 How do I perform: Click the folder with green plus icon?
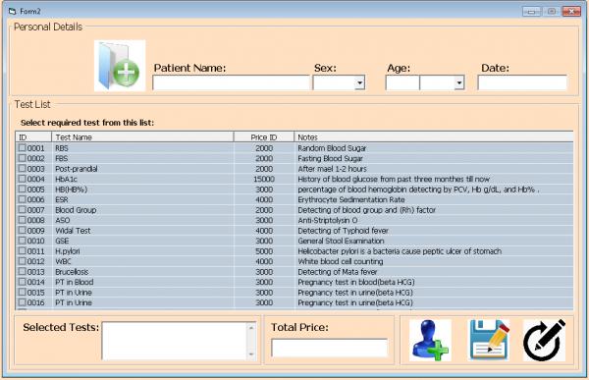click(120, 66)
